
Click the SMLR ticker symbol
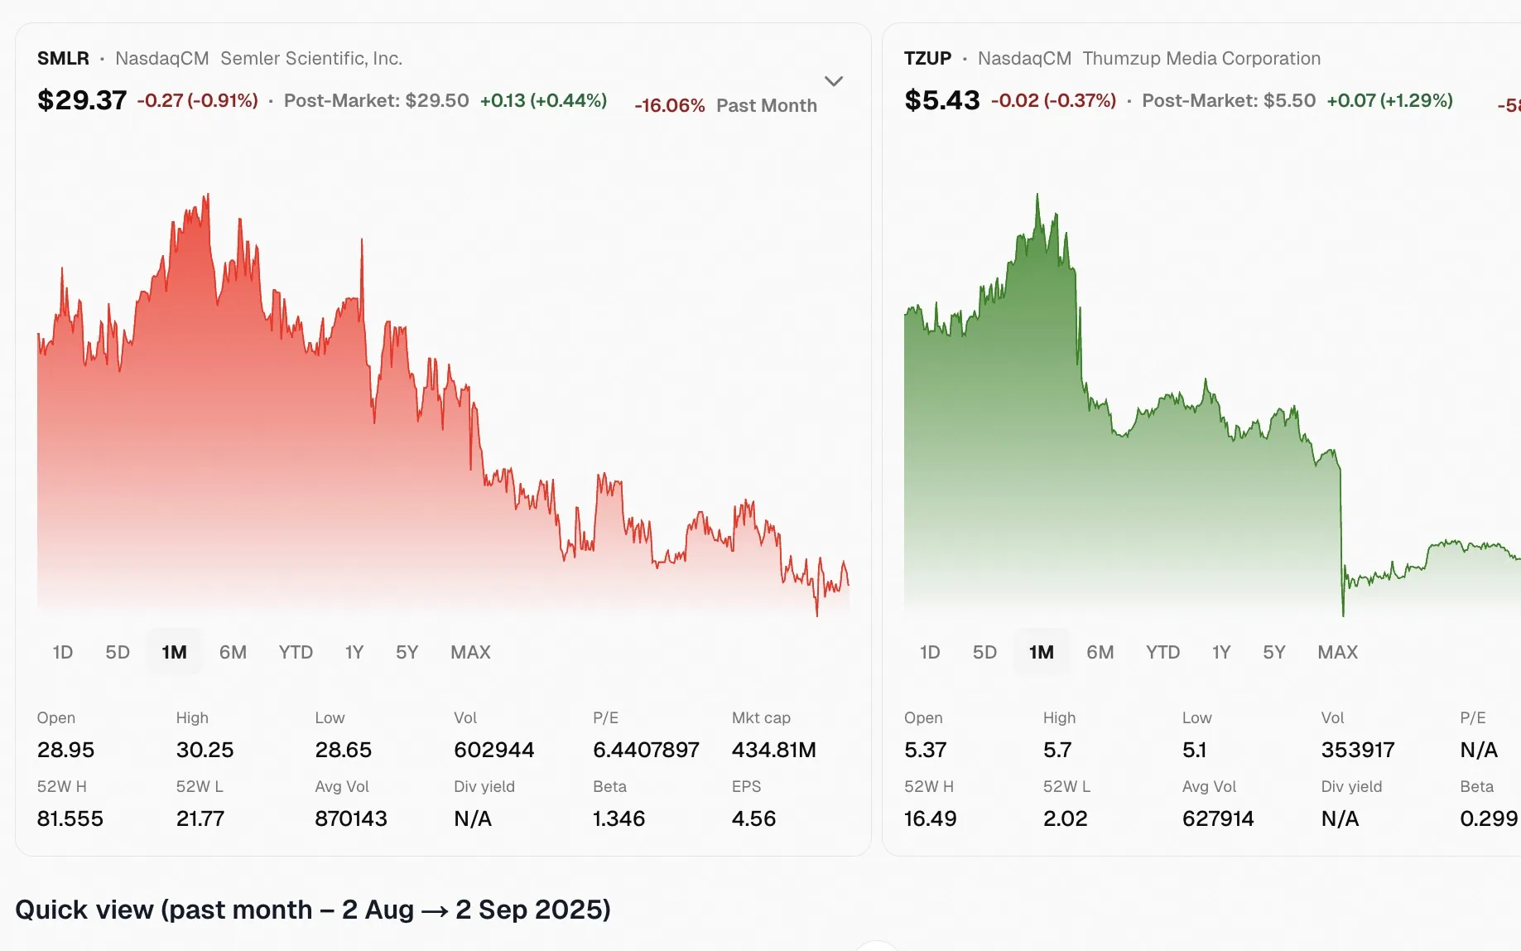pyautogui.click(x=63, y=58)
